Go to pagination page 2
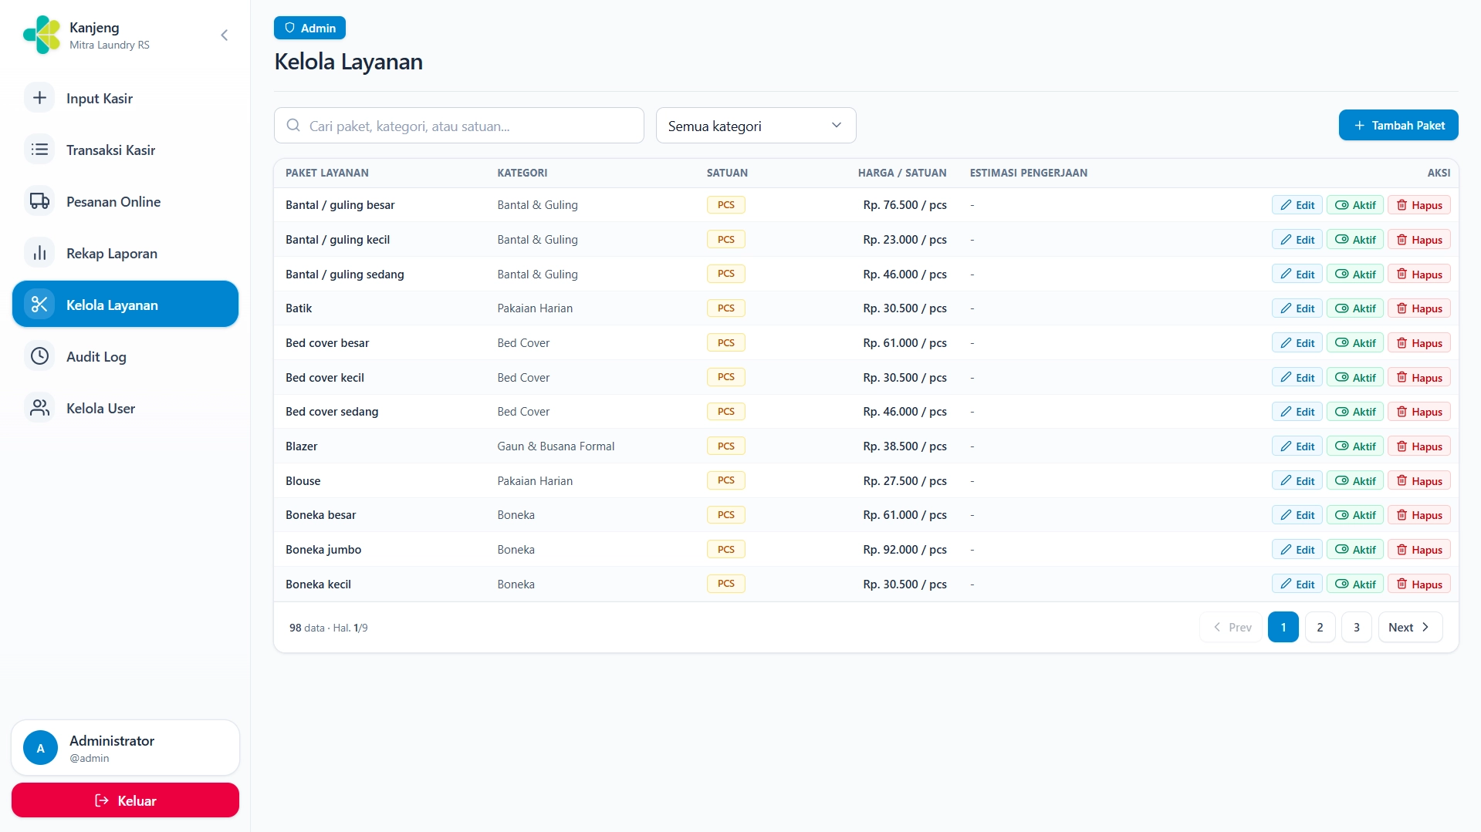1481x832 pixels. (1320, 627)
